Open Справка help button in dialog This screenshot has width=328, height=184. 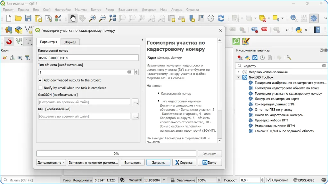[184, 163]
